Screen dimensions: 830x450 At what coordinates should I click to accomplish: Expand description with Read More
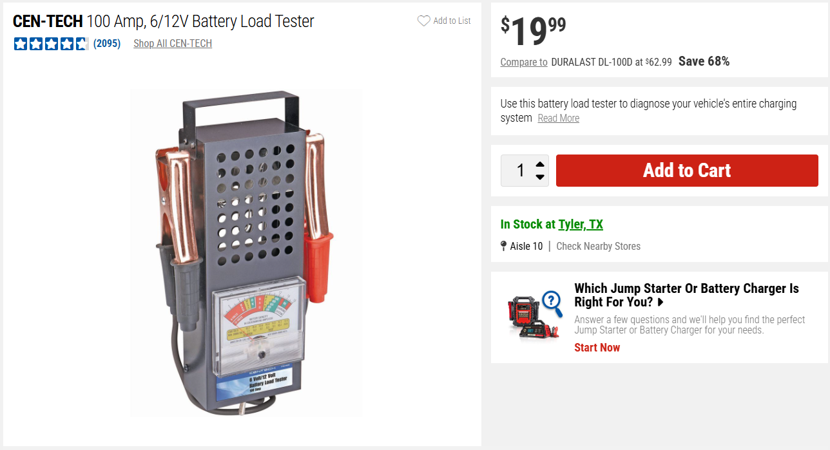point(558,118)
